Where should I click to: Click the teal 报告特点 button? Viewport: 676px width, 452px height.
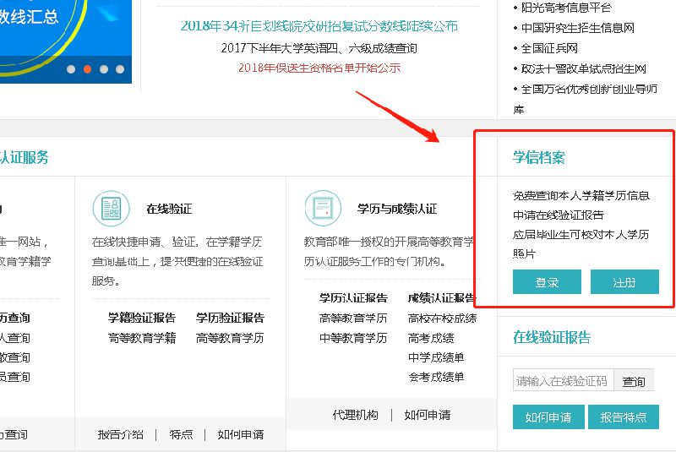coord(624,417)
